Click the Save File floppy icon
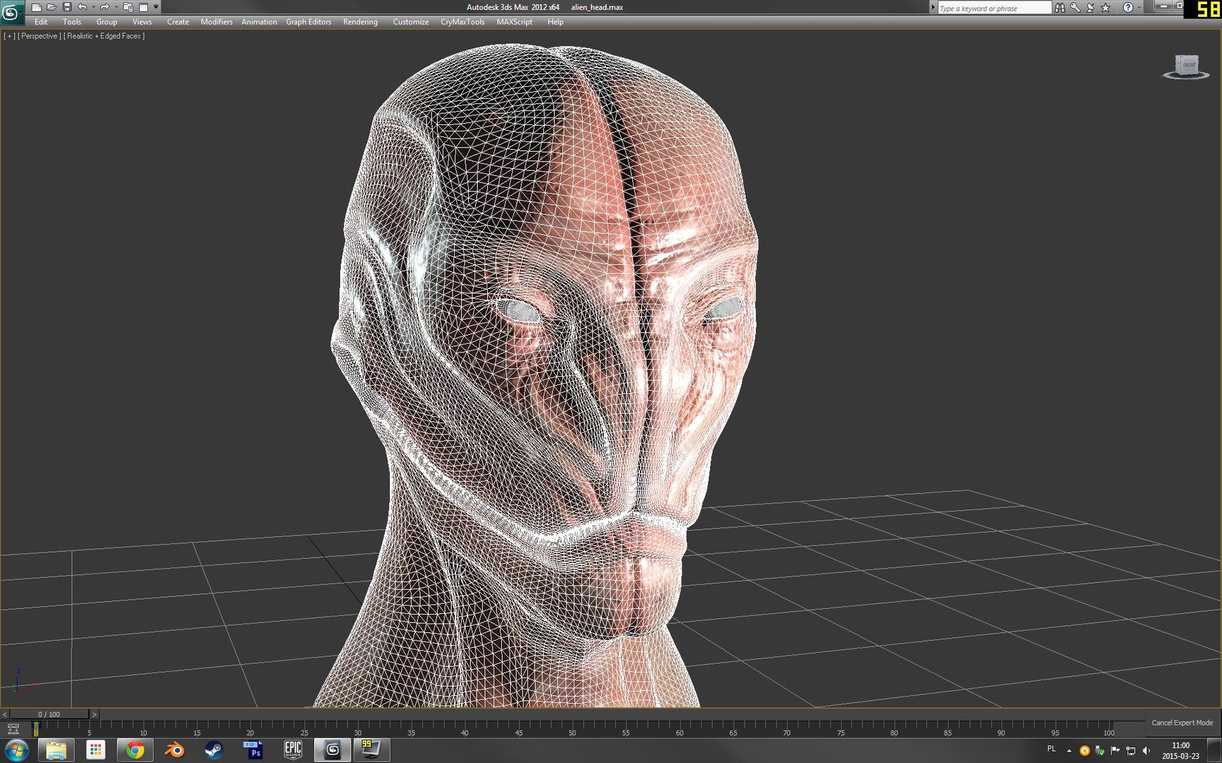 67,7
